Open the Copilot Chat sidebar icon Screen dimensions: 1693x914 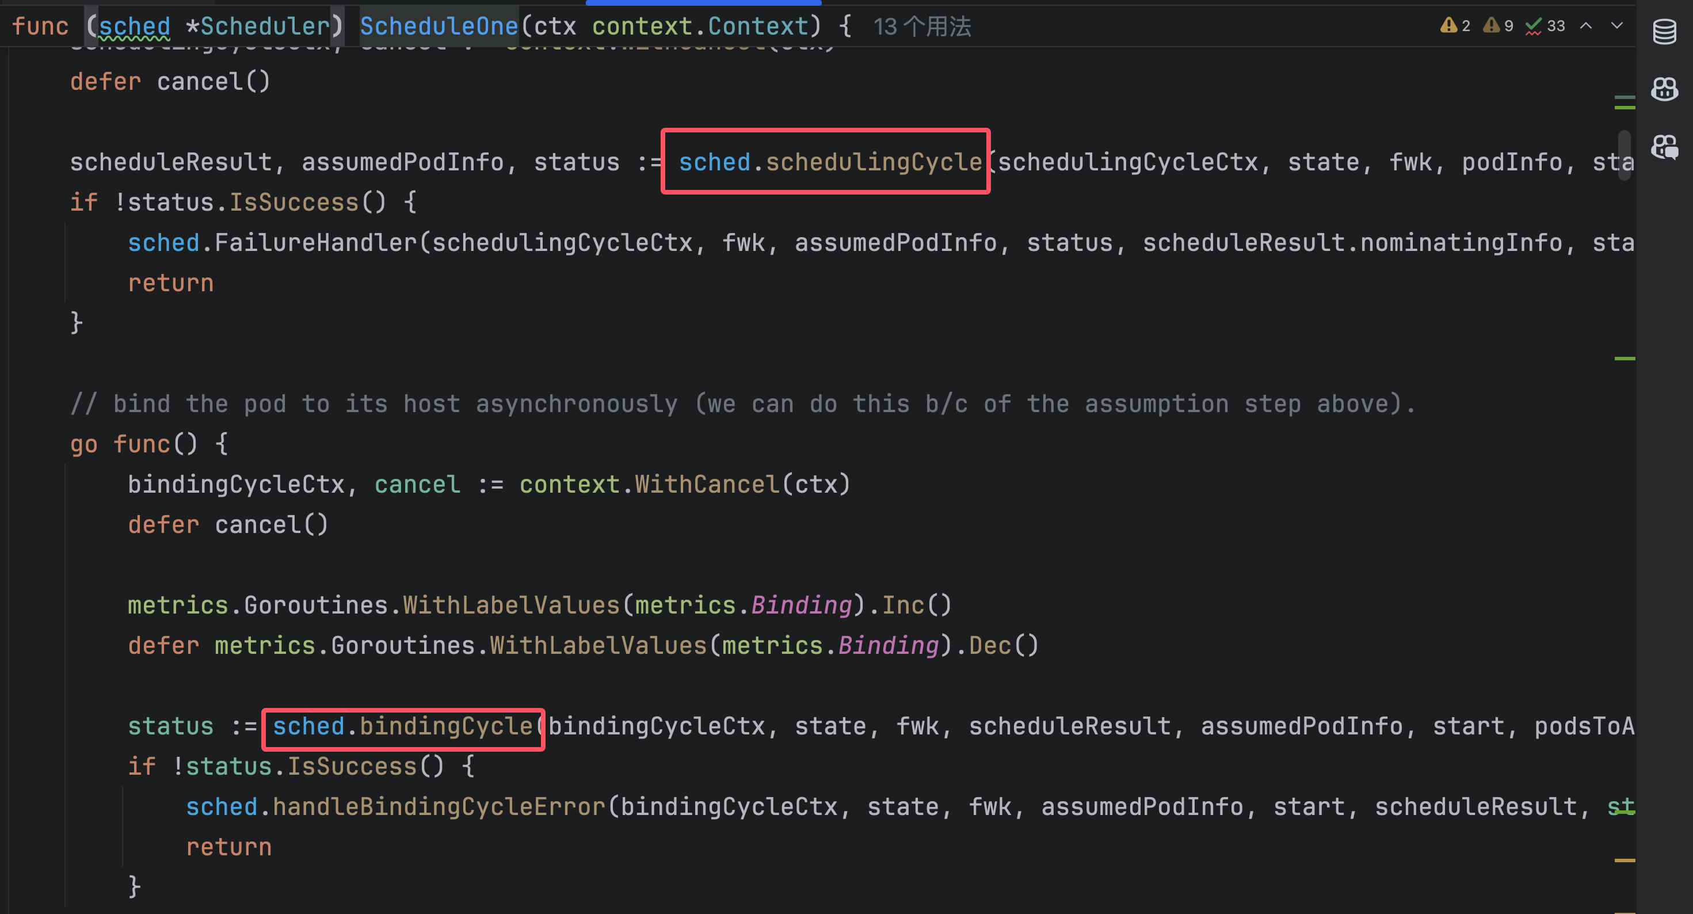pos(1664,146)
